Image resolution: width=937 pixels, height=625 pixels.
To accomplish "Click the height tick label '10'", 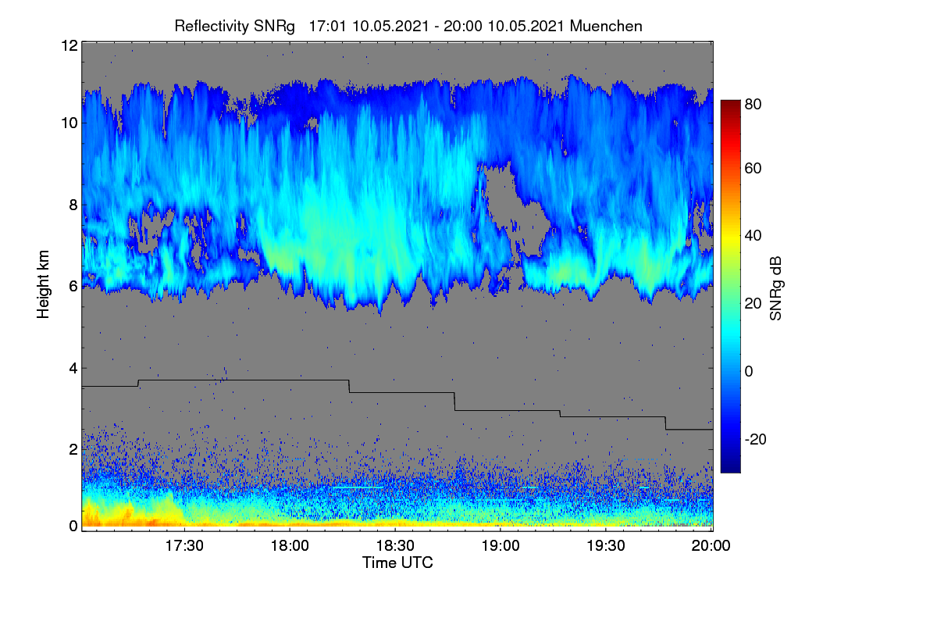I will point(68,123).
